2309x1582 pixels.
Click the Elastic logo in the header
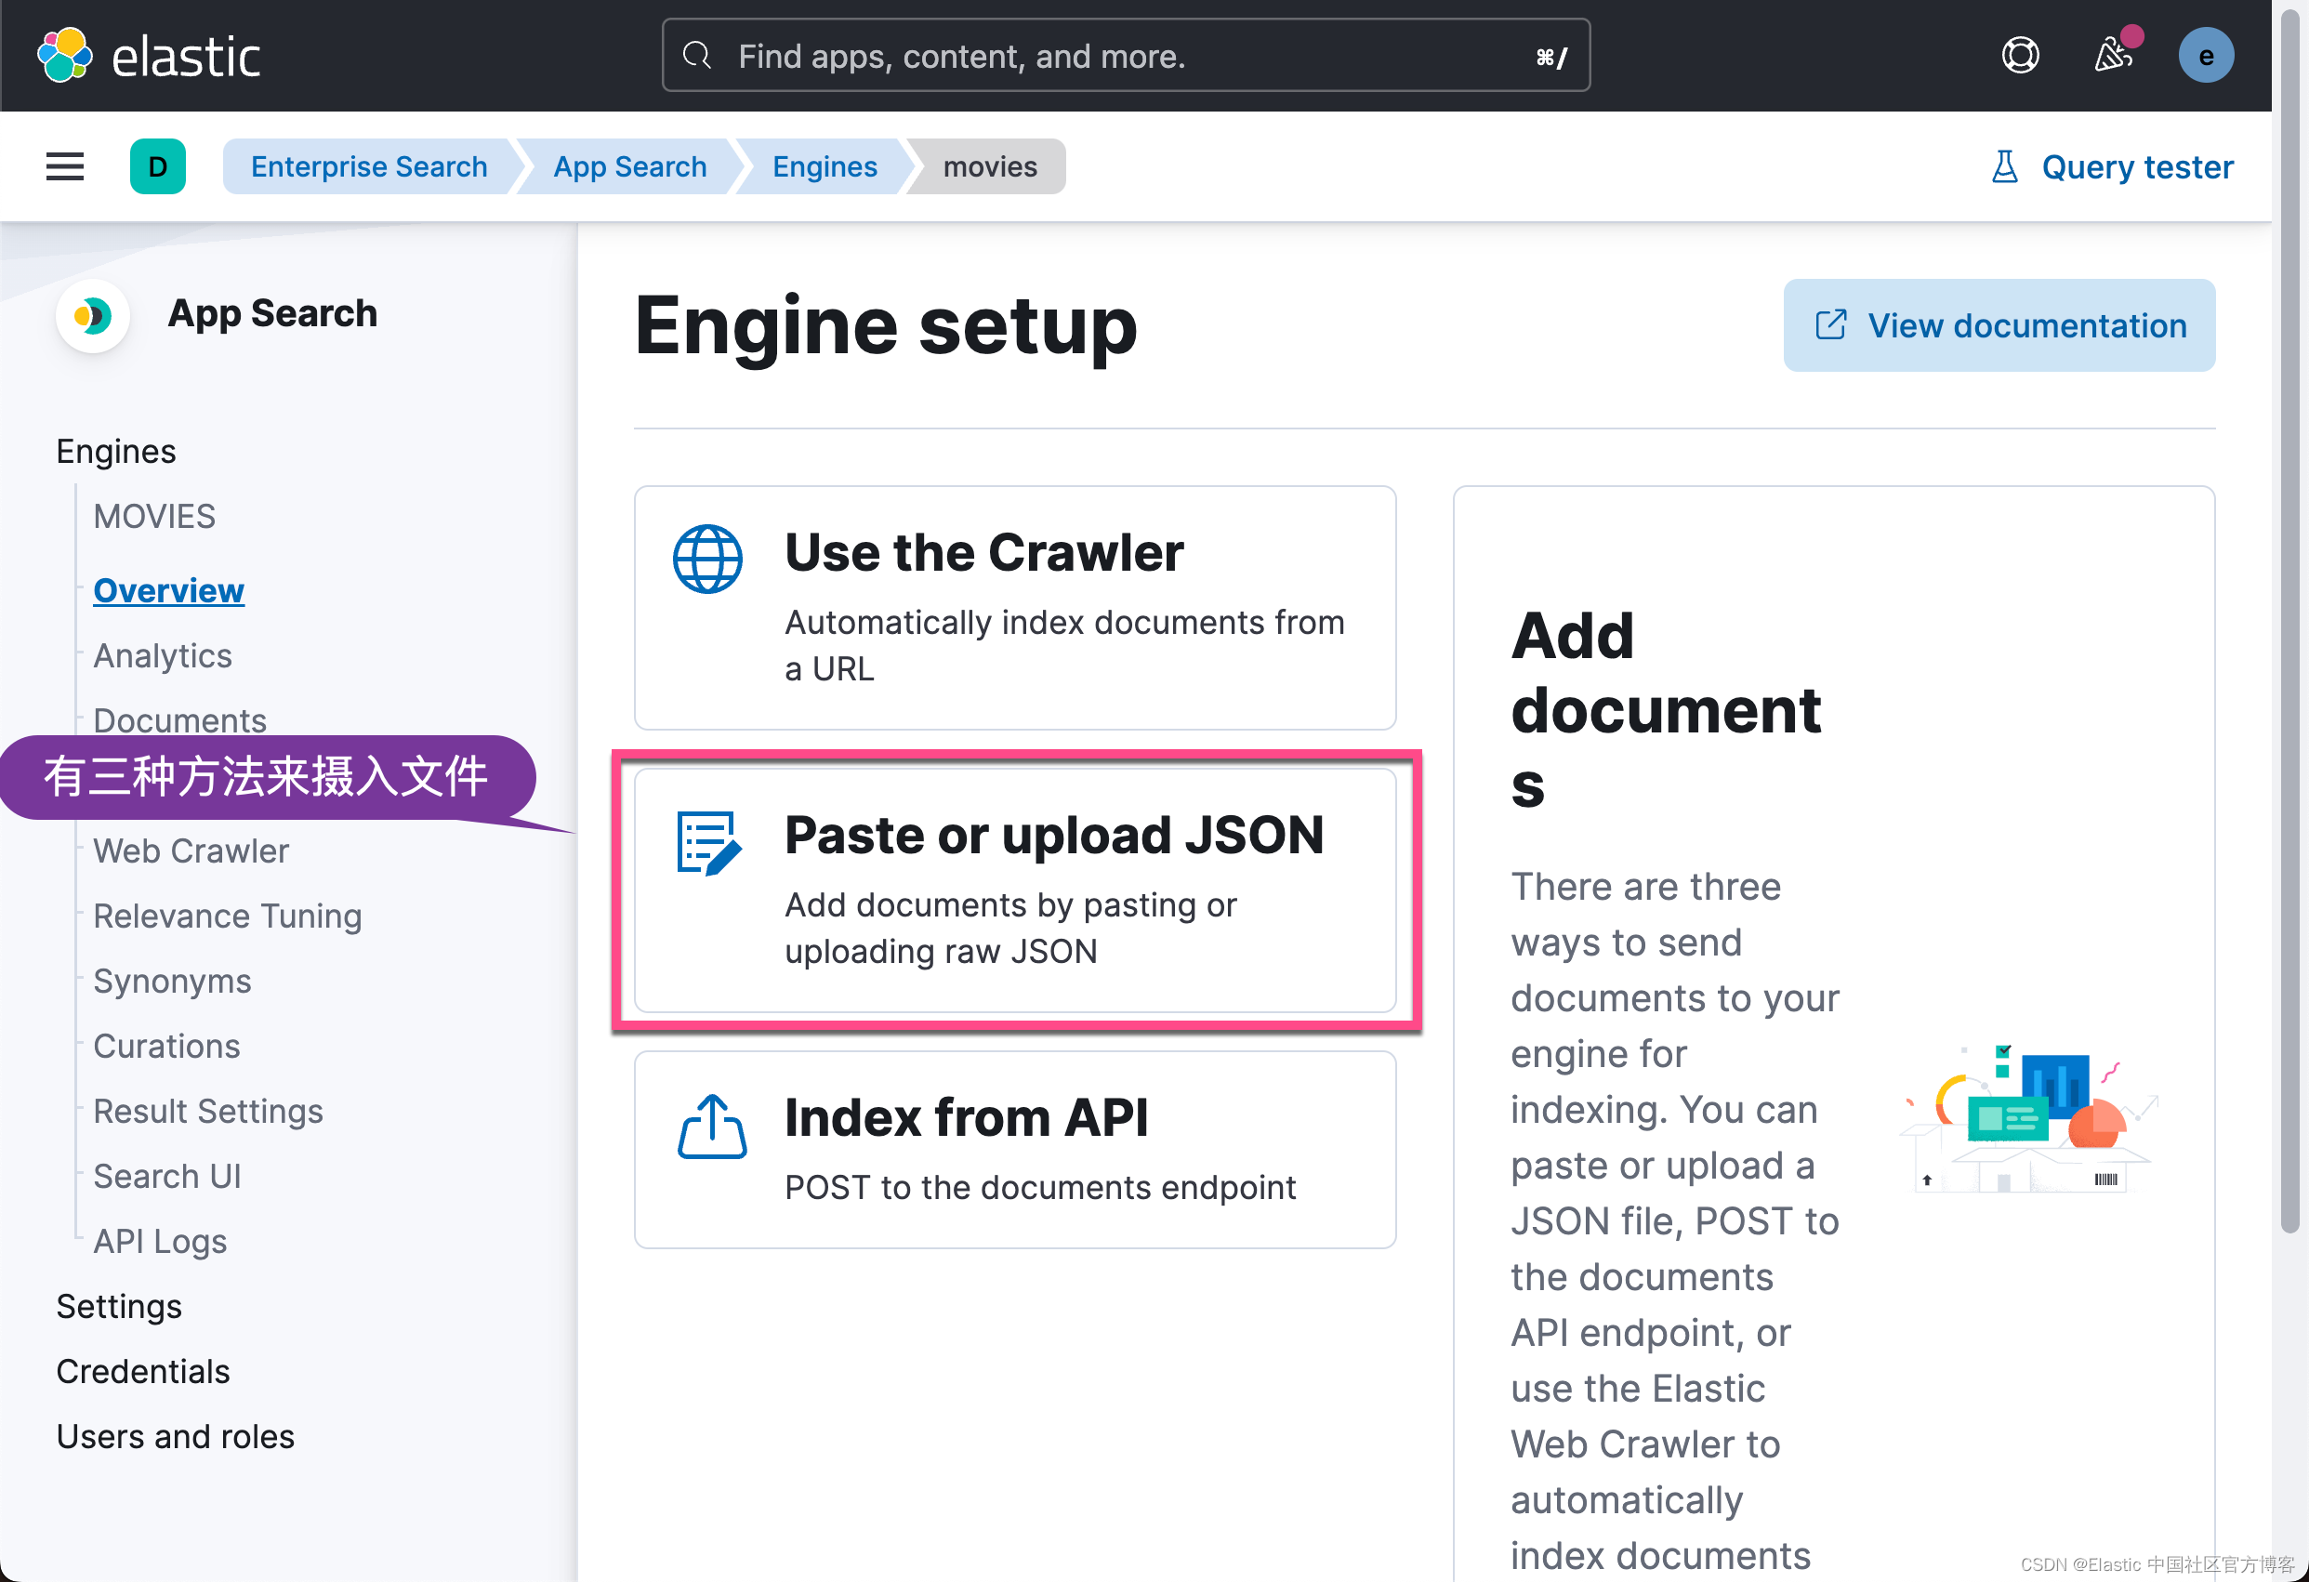click(x=149, y=56)
